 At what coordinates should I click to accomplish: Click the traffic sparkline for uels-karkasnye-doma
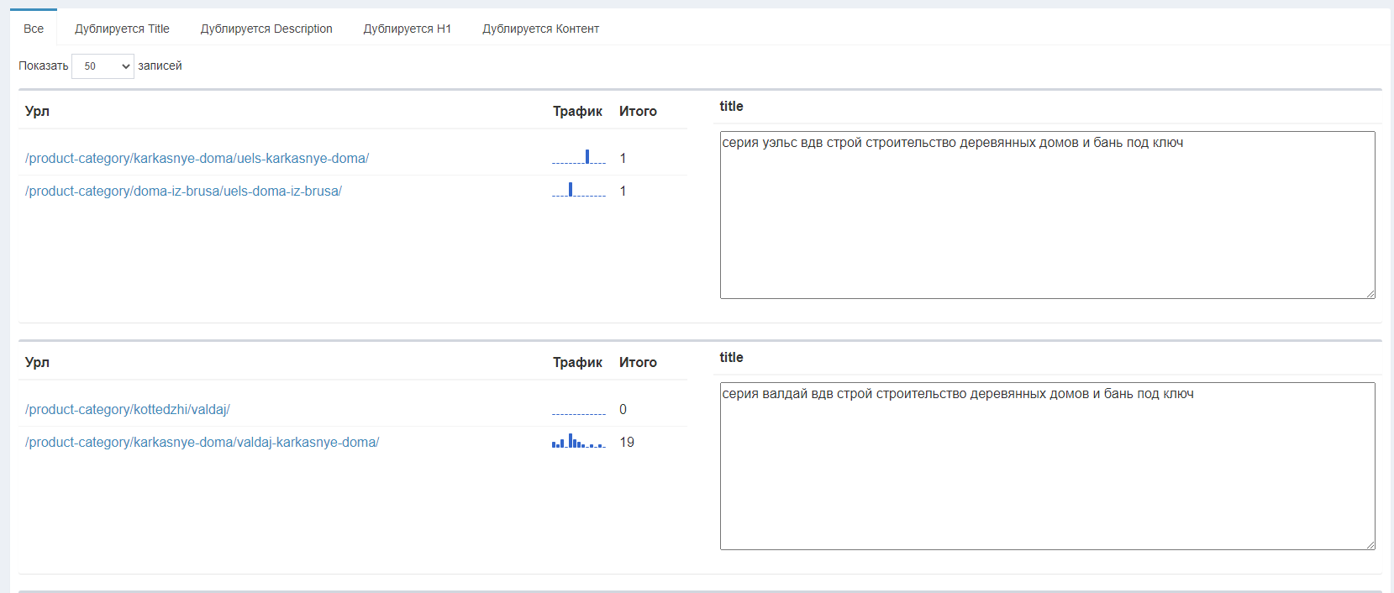pos(579,157)
